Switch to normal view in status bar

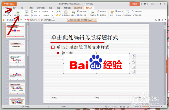click(121, 107)
